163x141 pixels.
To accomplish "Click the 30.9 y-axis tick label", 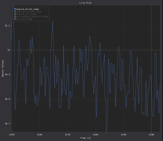I will tap(7, 75).
